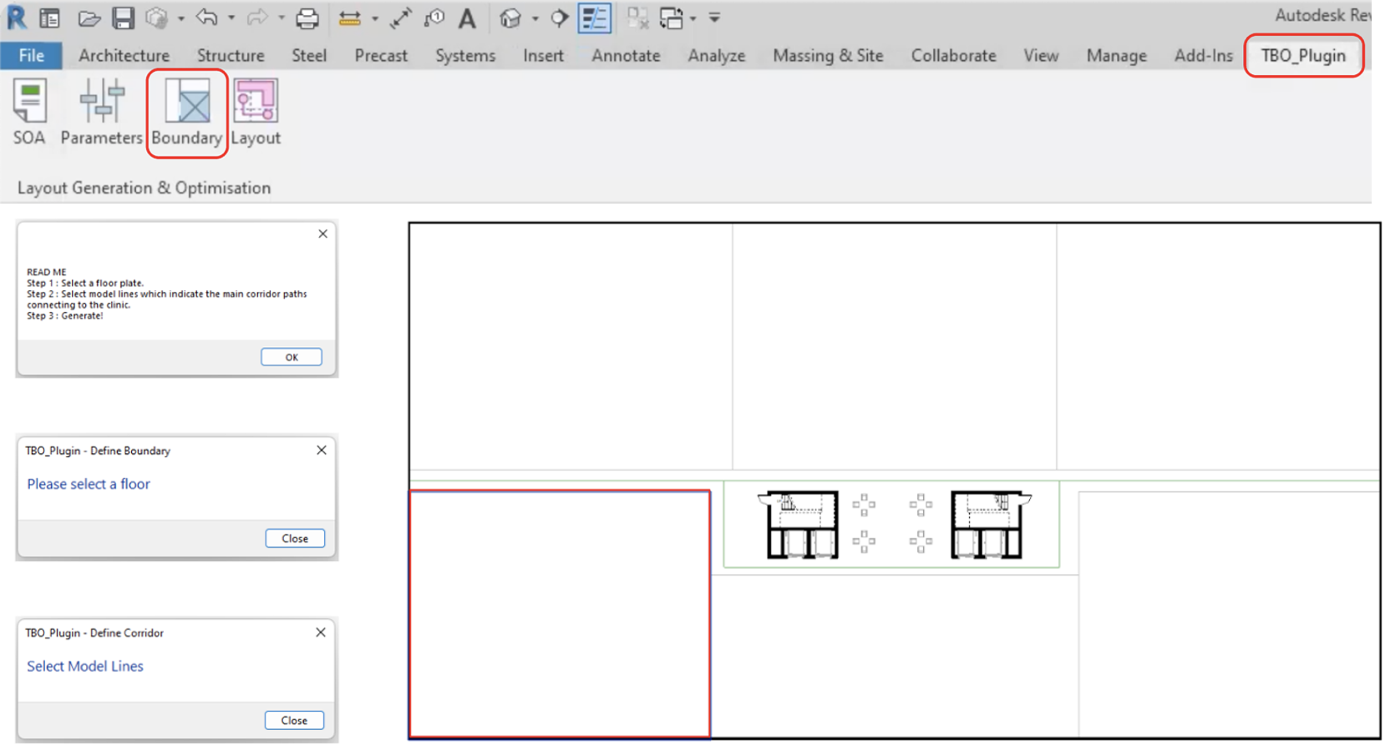
Task: Click Close in Define Boundary dialog
Action: tap(295, 539)
